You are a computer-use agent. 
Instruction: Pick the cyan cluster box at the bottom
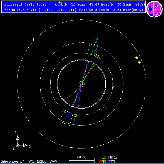pyautogui.click(x=77, y=120)
